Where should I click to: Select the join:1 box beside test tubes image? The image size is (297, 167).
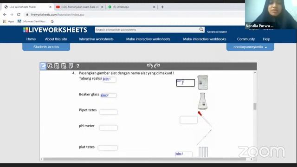[x=184, y=154]
